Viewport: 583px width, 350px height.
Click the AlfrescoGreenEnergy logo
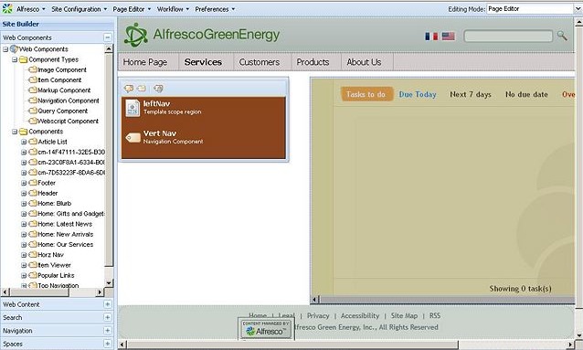pyautogui.click(x=202, y=35)
